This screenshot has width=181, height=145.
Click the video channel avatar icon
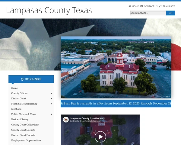tap(66, 120)
